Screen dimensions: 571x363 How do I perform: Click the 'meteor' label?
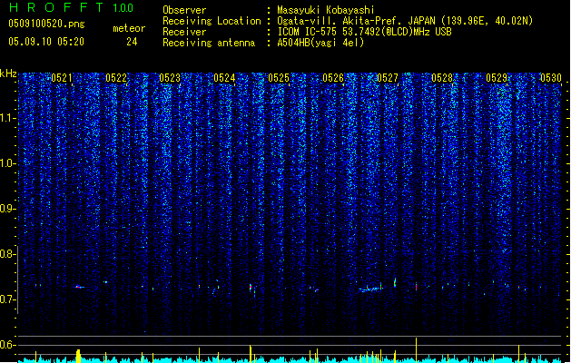tap(129, 28)
